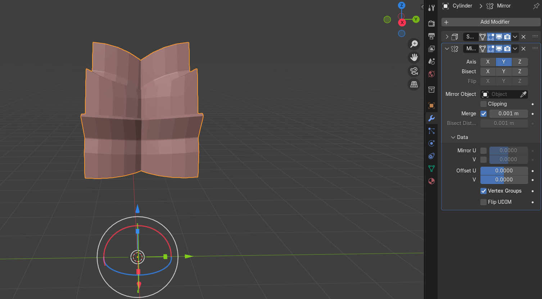Click the Offset U slider

[504, 171]
